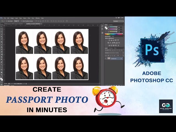The width and height of the screenshot is (176, 132).
Task: Open the layer blend mode dropdown
Action: [109, 53]
